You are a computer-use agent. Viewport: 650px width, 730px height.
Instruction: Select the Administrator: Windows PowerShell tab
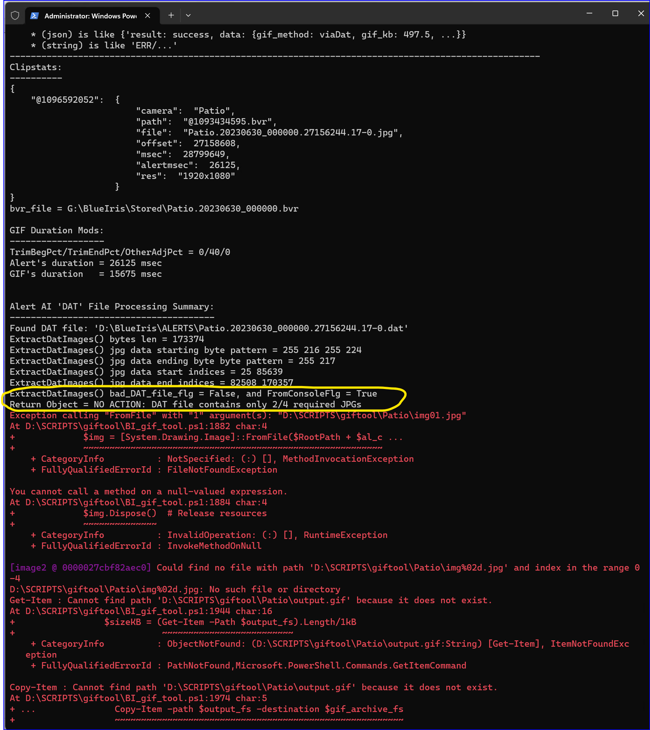click(x=90, y=16)
